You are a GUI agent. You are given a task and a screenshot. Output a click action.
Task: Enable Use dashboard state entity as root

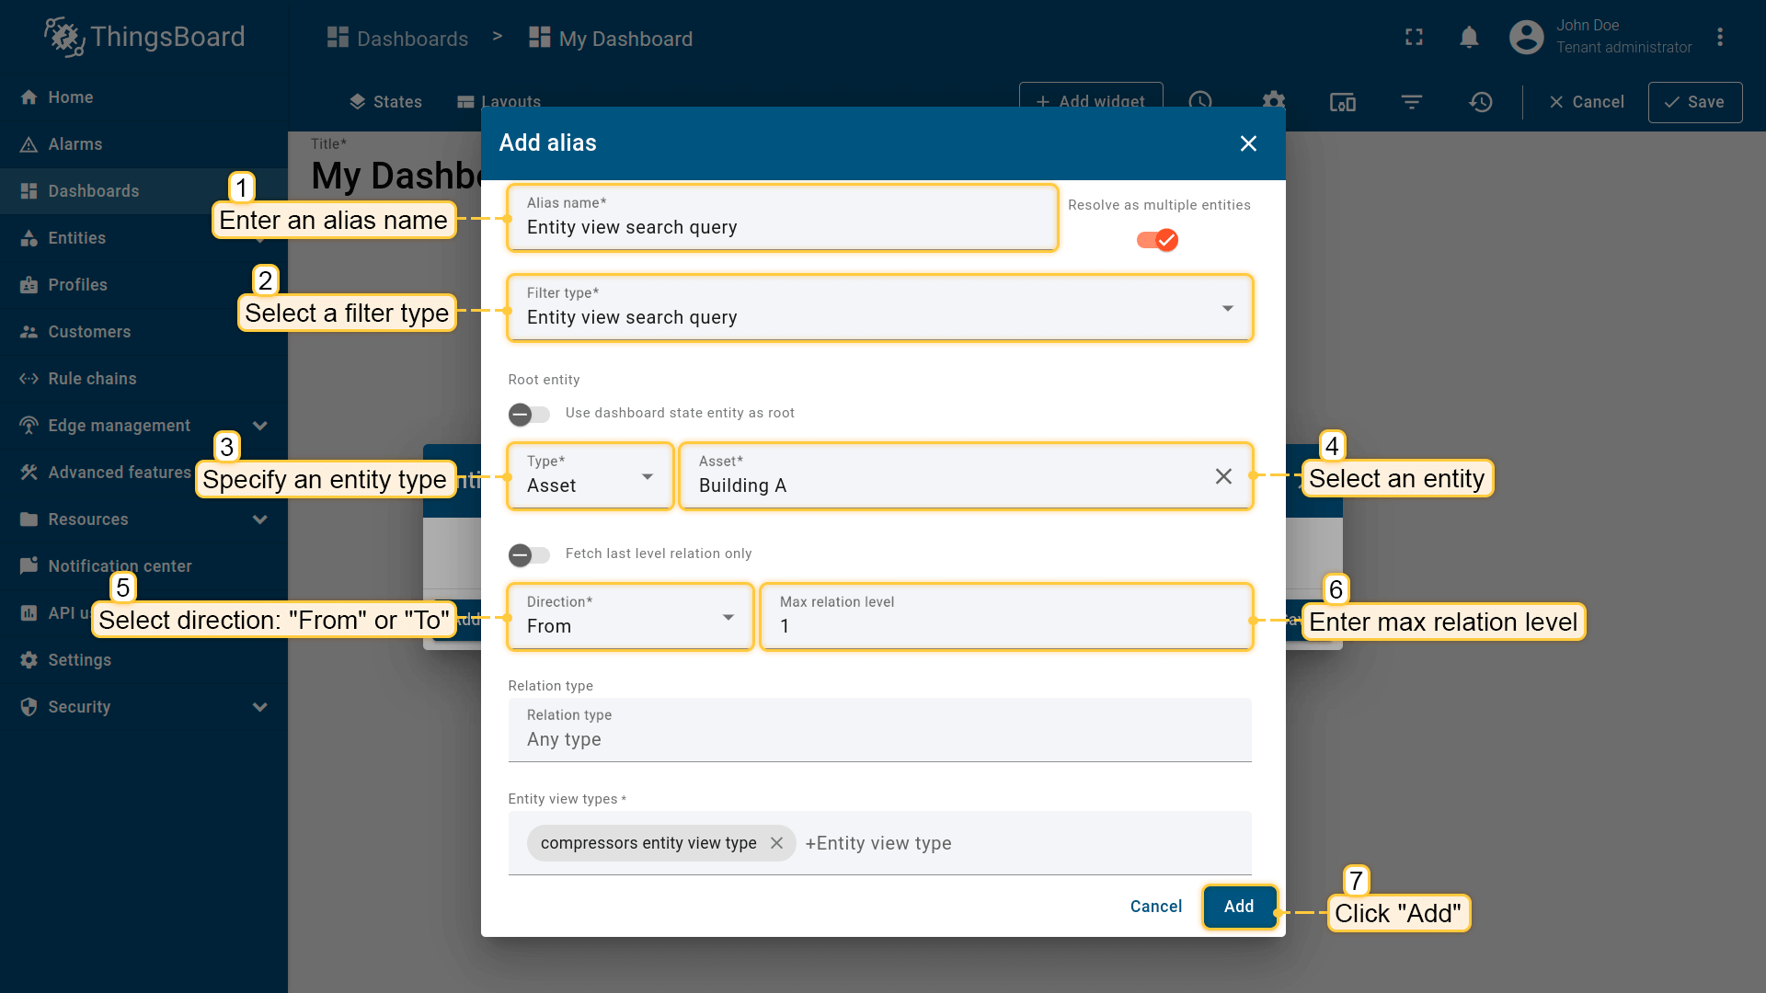click(529, 415)
